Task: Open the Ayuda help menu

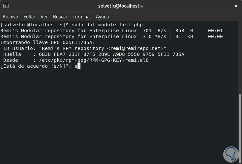Action: point(102,17)
